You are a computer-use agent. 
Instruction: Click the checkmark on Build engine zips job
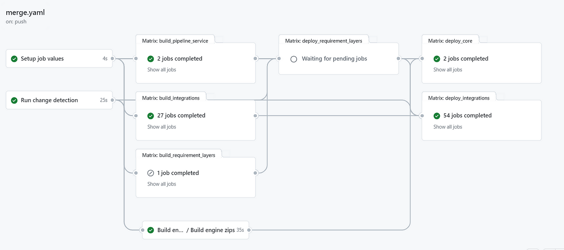pos(150,230)
